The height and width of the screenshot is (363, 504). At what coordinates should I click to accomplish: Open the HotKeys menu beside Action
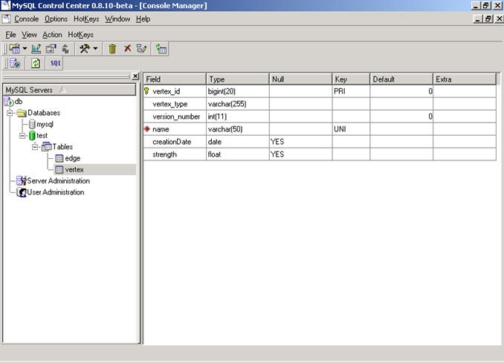click(x=81, y=34)
